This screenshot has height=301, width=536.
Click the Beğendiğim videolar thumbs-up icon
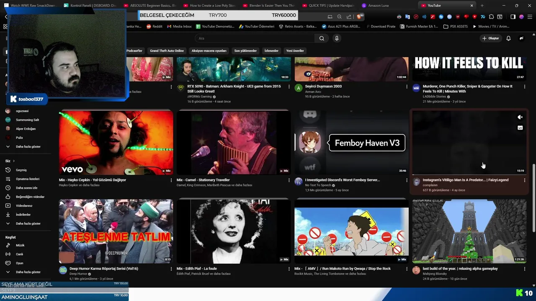pyautogui.click(x=8, y=196)
